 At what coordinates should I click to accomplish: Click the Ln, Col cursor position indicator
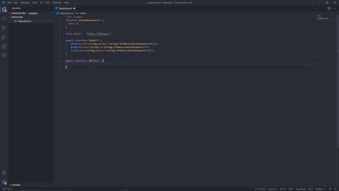tap(260, 189)
